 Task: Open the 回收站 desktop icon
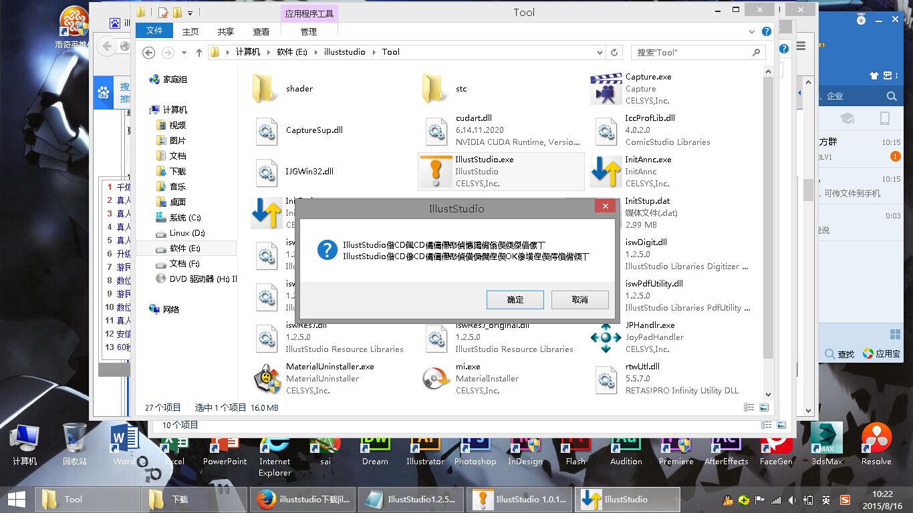click(74, 444)
